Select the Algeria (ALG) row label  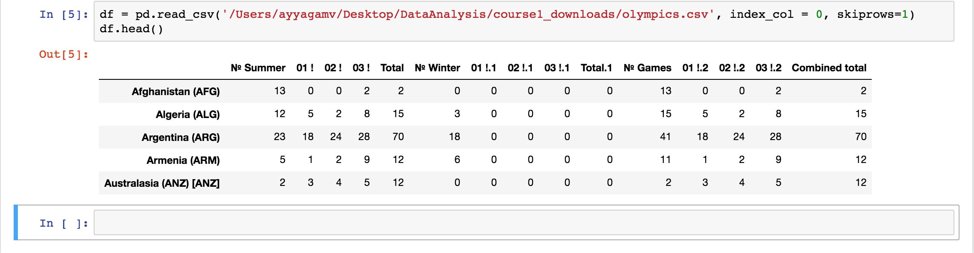187,115
